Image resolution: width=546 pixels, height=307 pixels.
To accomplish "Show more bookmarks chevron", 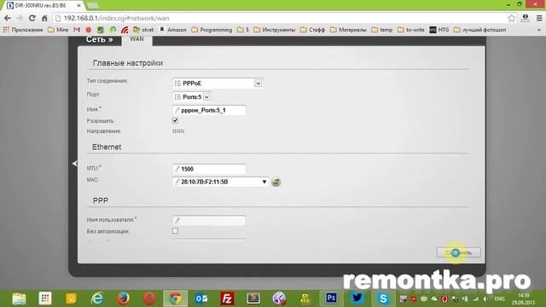I will tap(539, 30).
